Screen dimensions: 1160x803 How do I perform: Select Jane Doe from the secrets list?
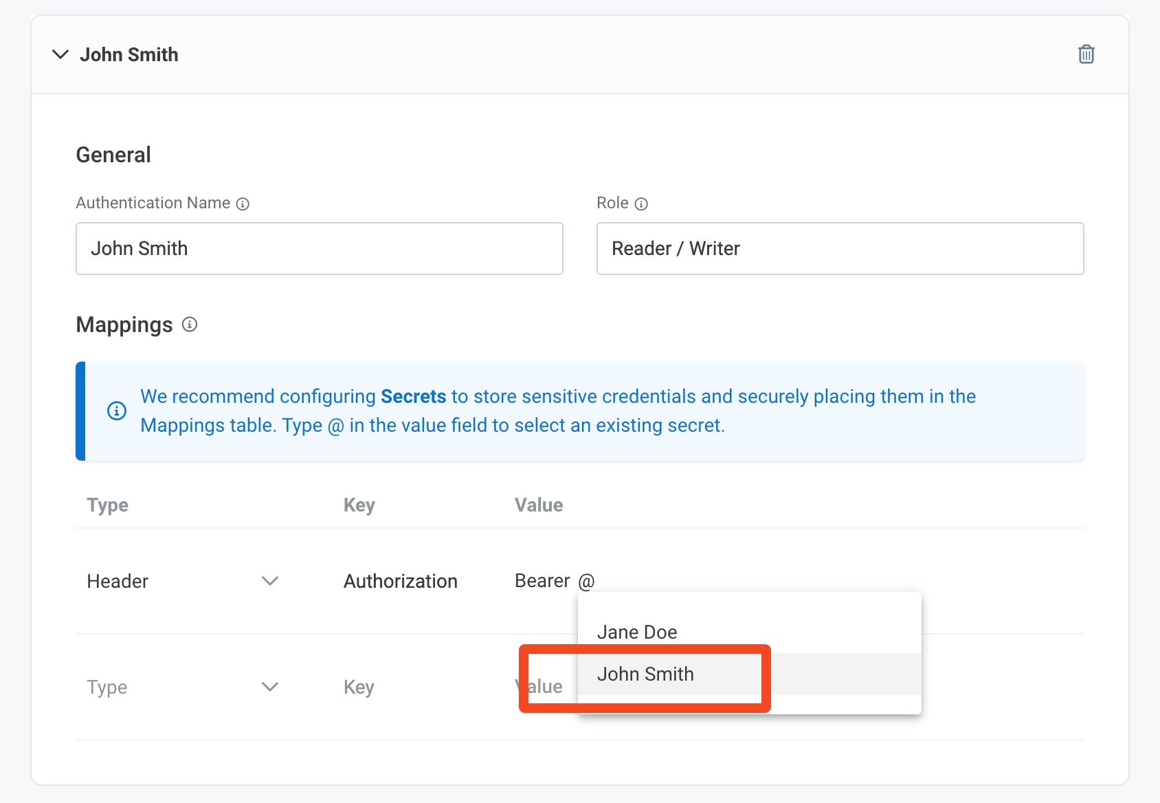[x=749, y=632]
